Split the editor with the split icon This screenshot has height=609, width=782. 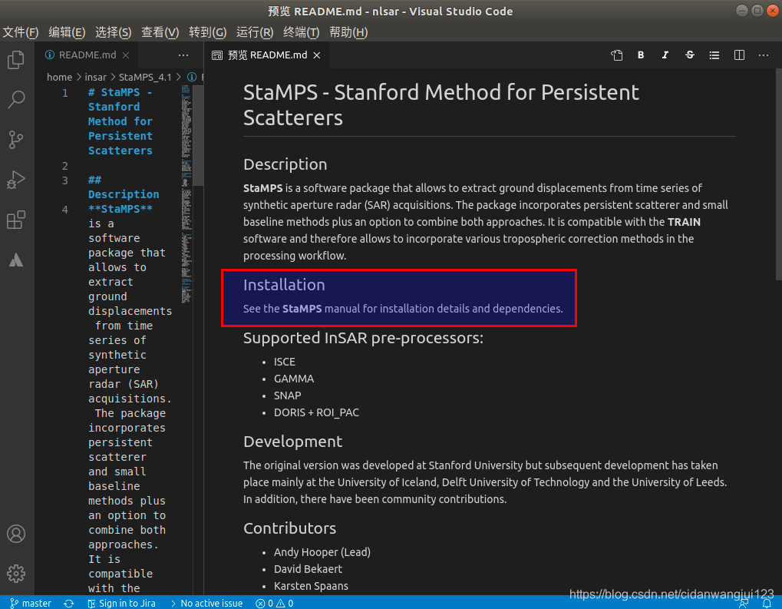tap(739, 55)
